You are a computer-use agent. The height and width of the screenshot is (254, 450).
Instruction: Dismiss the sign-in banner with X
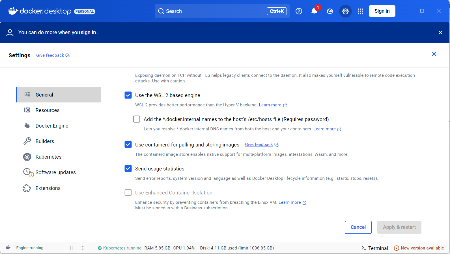click(x=440, y=33)
